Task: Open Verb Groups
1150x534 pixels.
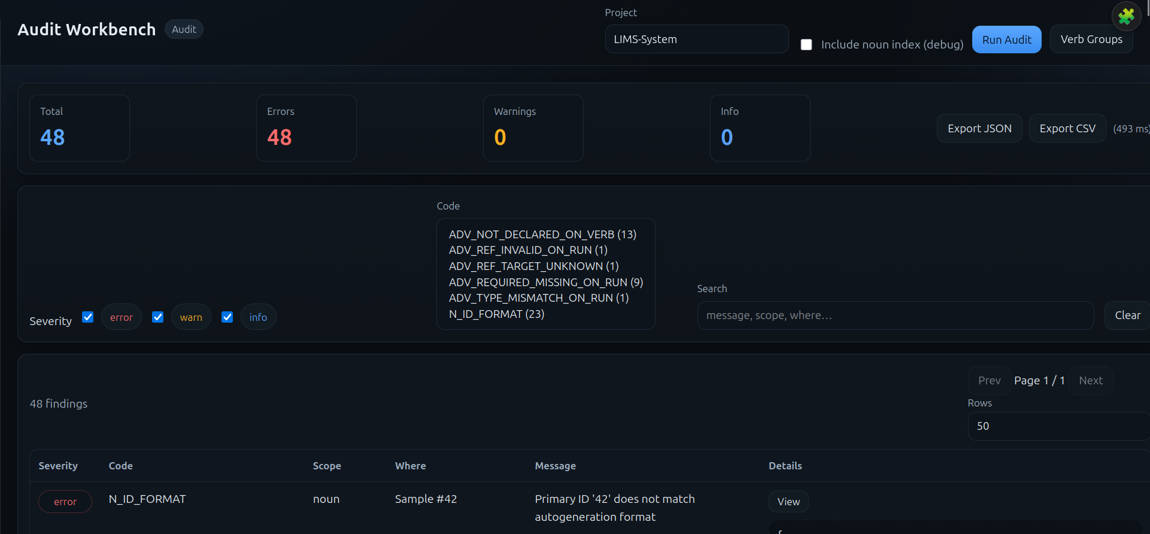Action: 1091,40
